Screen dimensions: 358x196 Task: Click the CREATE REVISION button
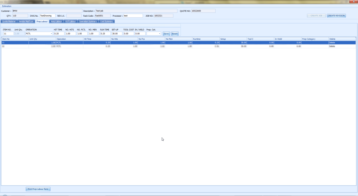(336, 16)
